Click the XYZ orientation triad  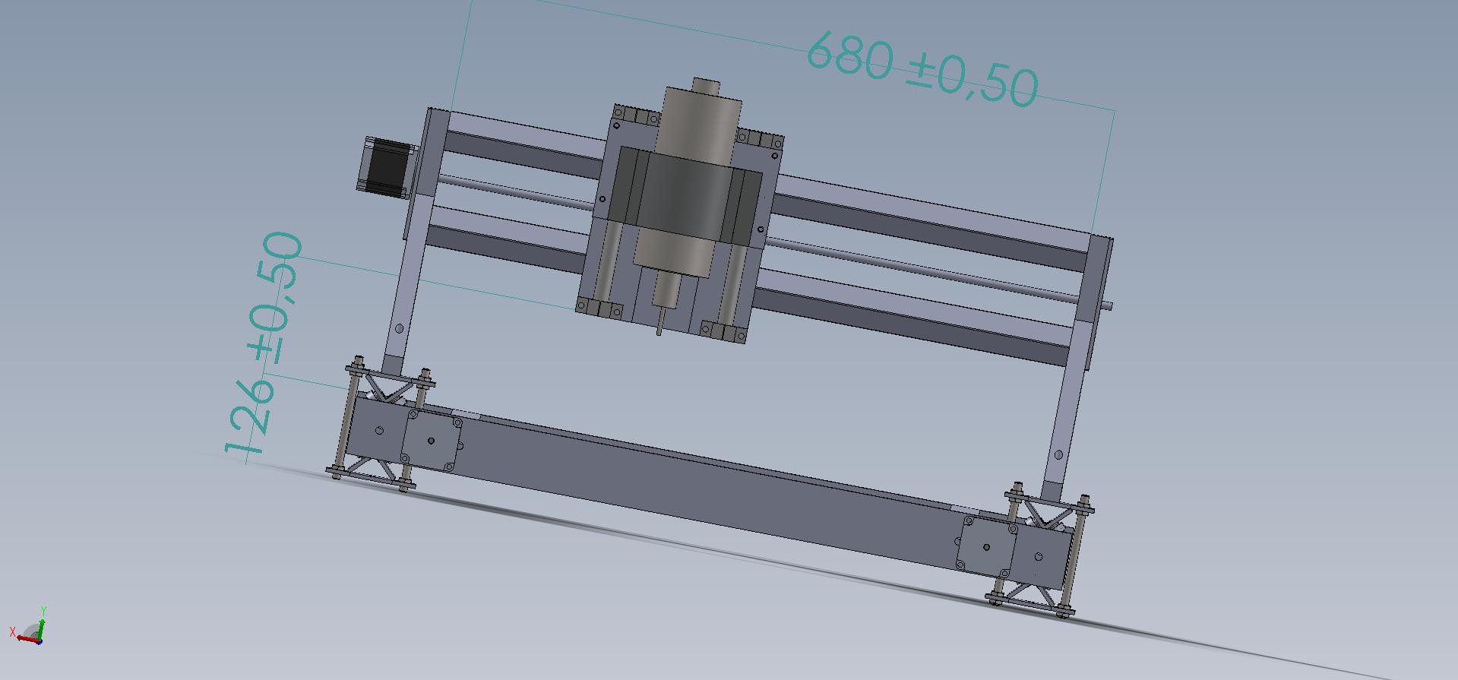tap(28, 628)
